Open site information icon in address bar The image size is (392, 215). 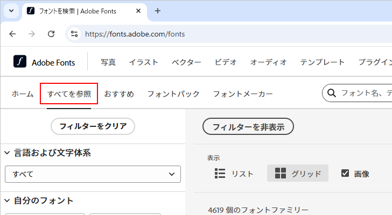point(74,34)
